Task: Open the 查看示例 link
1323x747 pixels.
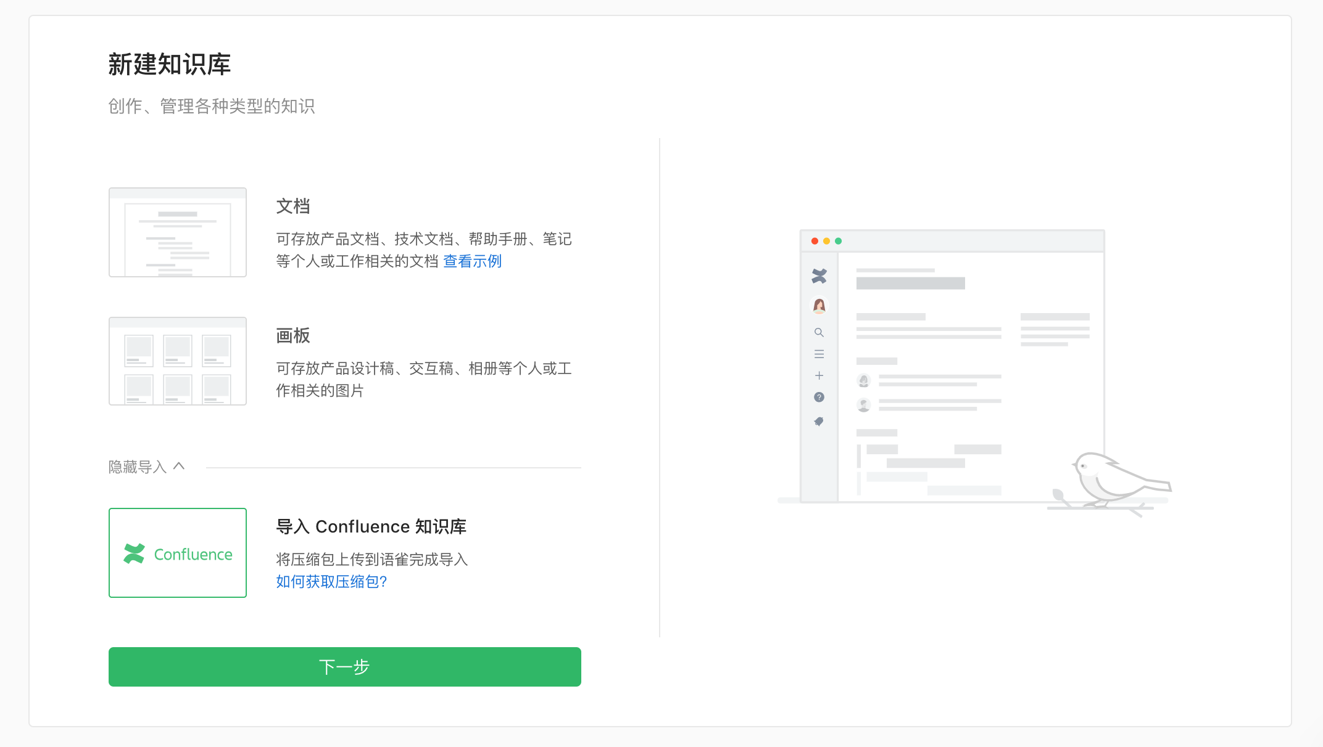Action: (x=471, y=261)
